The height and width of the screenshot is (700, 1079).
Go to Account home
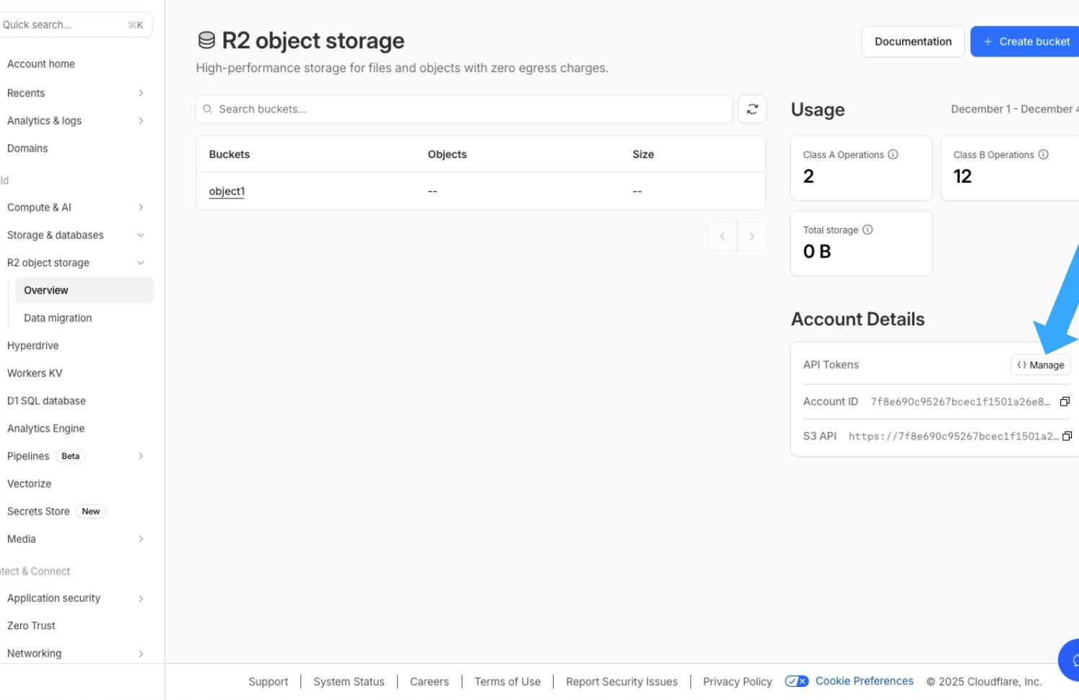(x=41, y=64)
